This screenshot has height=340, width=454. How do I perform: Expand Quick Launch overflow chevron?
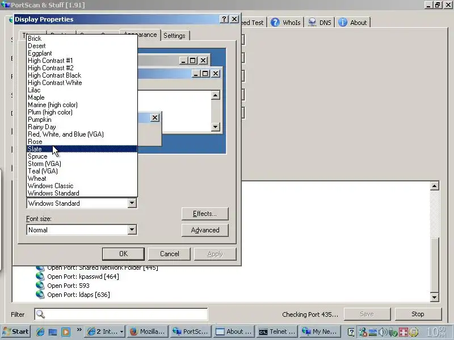point(79,330)
